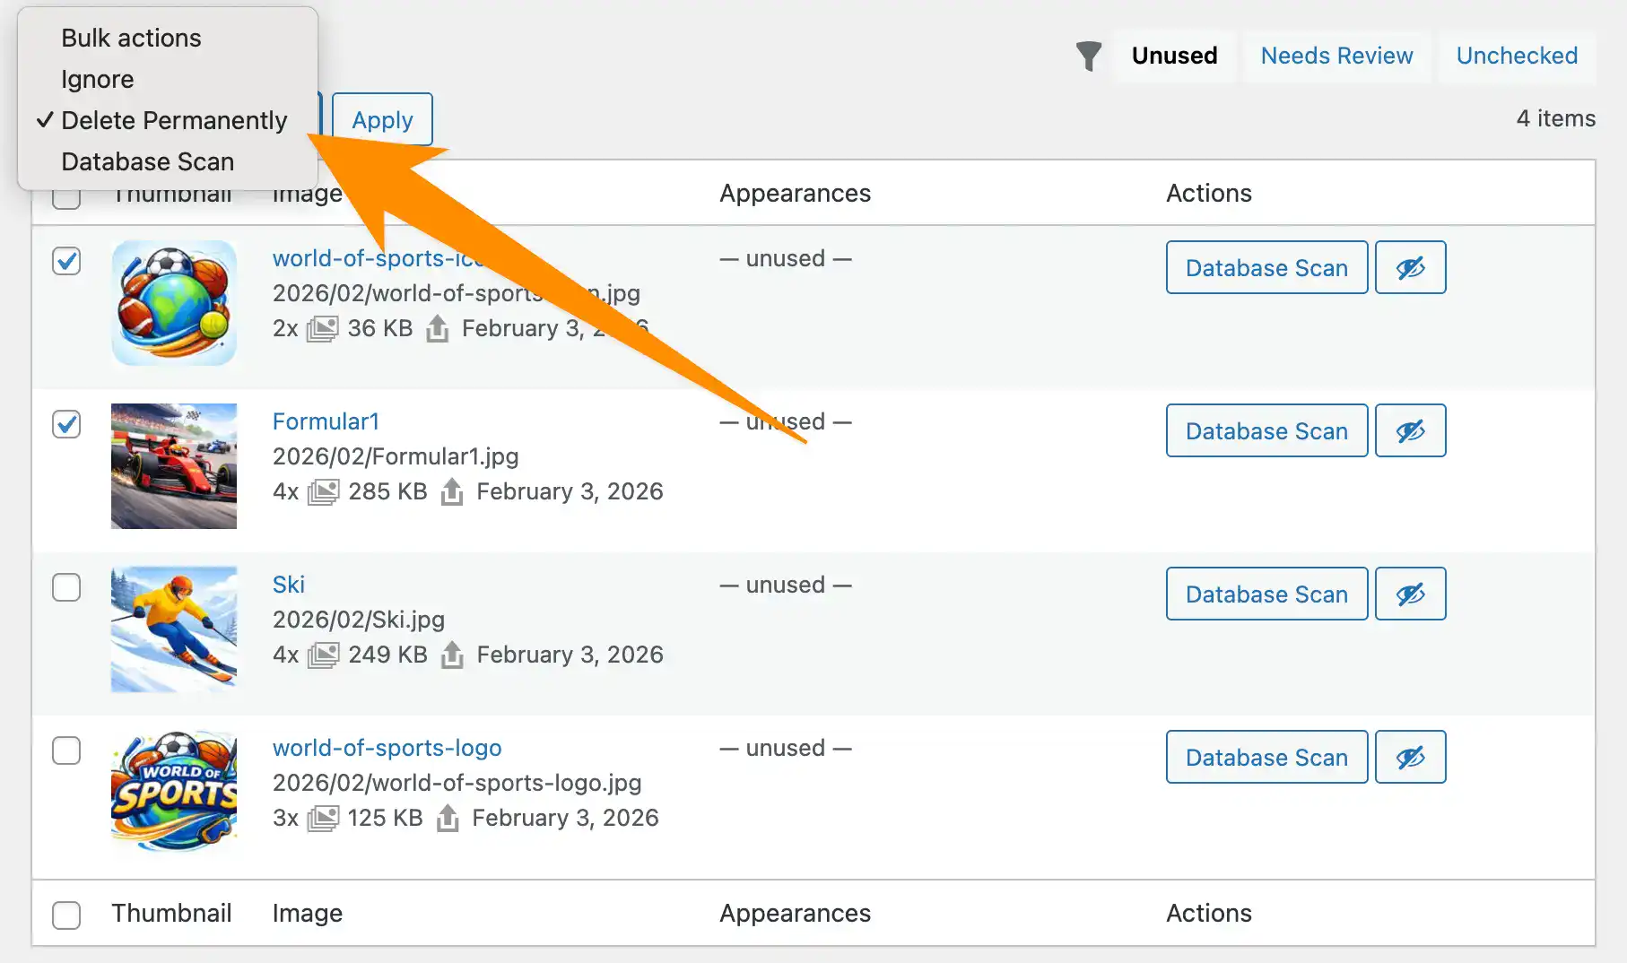This screenshot has width=1627, height=963.
Task: Click the Ski skier thumbnail
Action: point(174,629)
